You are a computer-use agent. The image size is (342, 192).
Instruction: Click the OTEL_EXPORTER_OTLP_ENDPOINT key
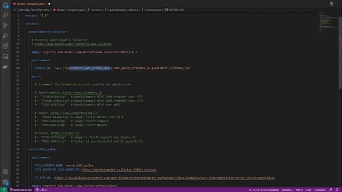pos(57,170)
